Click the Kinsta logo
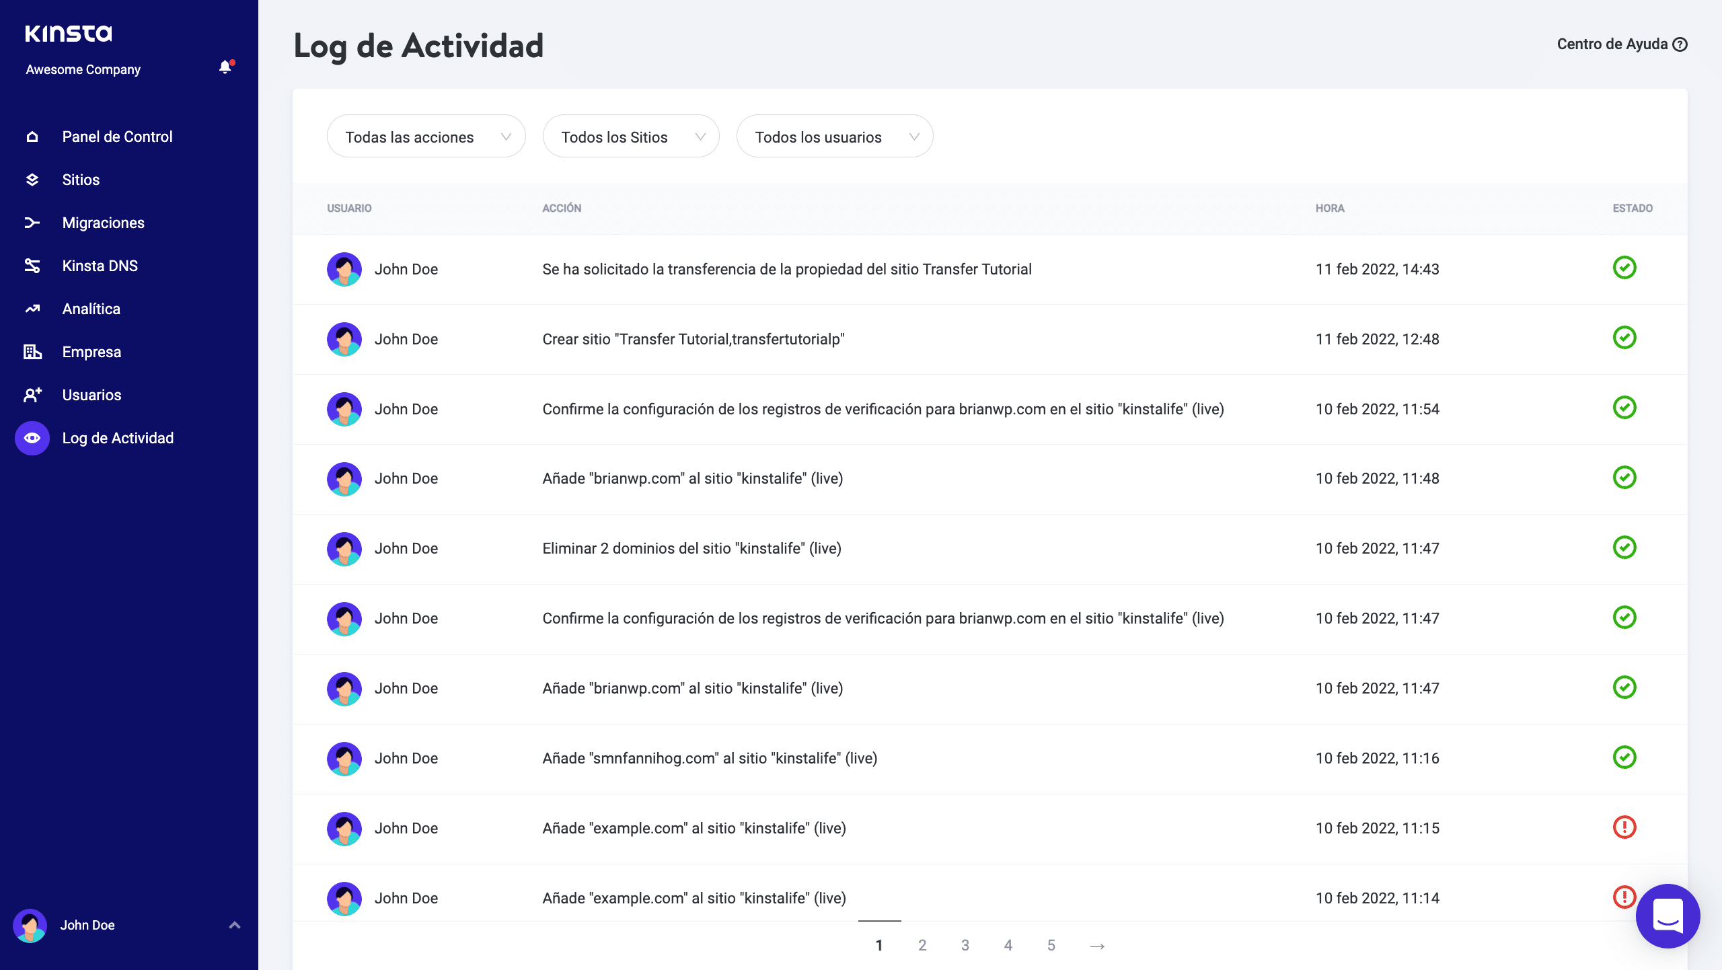The height and width of the screenshot is (970, 1722). pyautogui.click(x=69, y=34)
